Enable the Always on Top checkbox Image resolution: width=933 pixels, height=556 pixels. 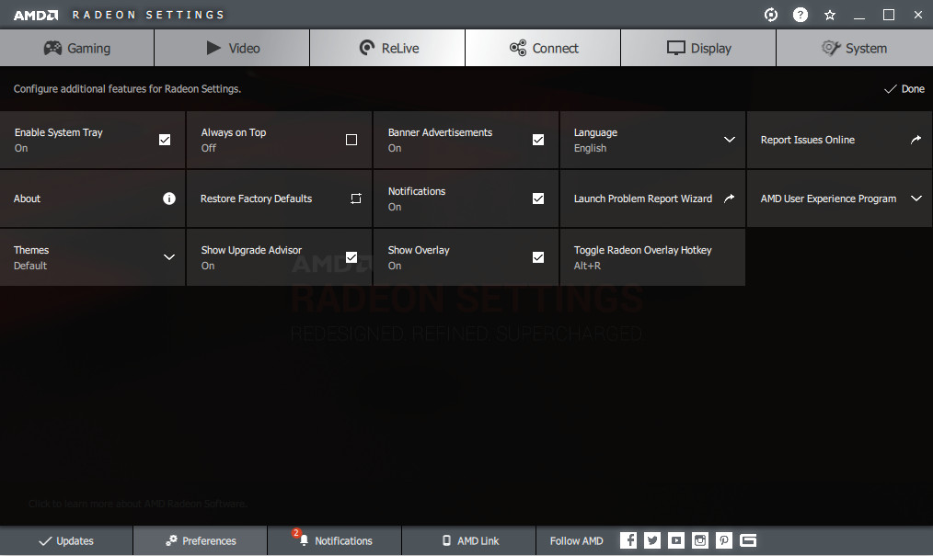[x=351, y=140]
